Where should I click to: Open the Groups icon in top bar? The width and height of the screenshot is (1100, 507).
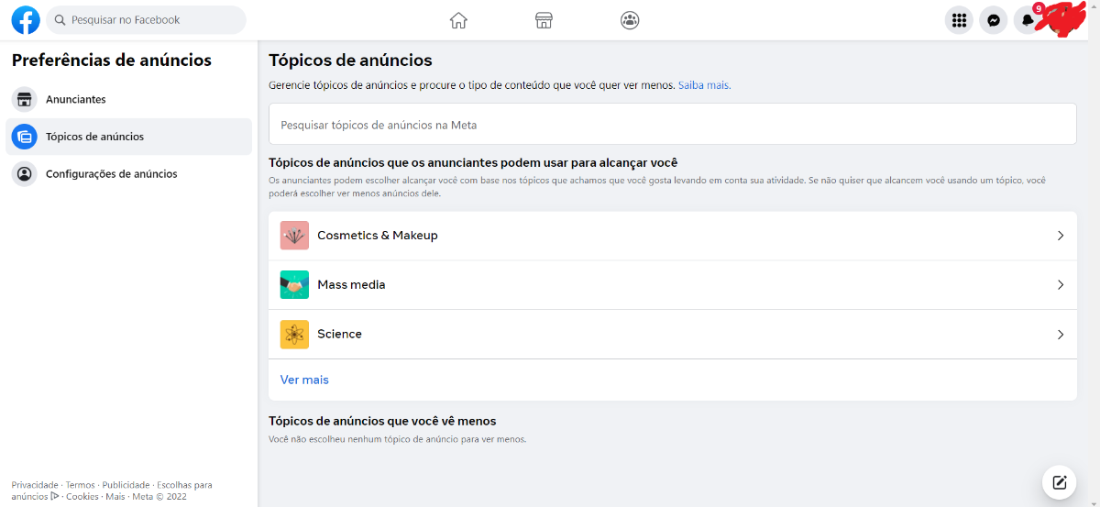[630, 20]
